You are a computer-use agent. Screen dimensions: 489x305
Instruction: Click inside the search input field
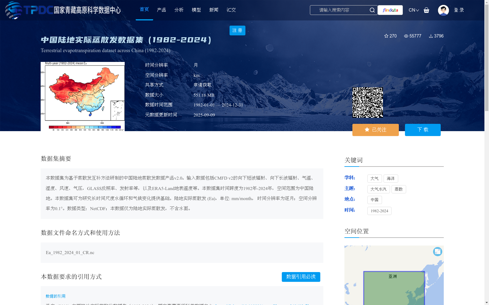[x=339, y=10]
